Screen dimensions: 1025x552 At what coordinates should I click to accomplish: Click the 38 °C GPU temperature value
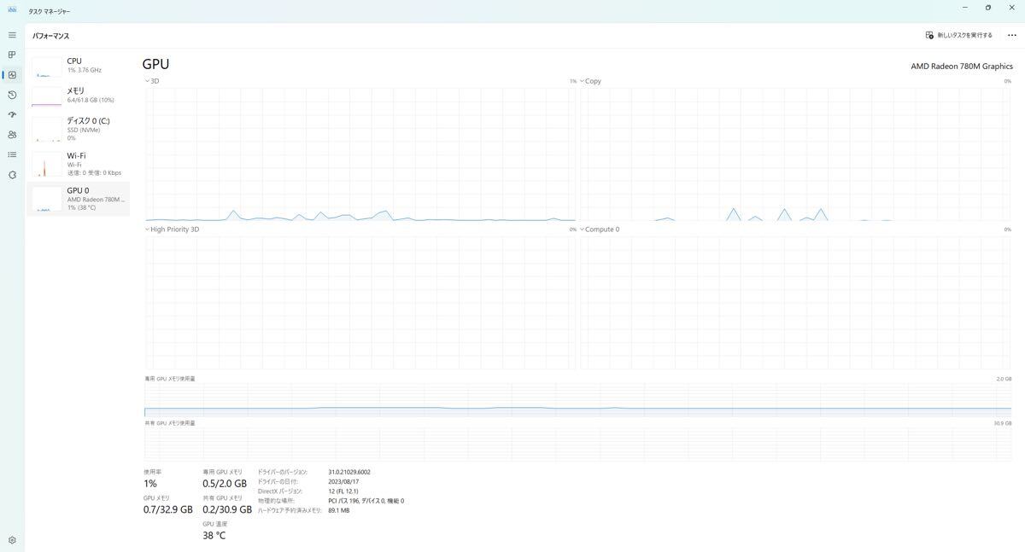coord(214,536)
